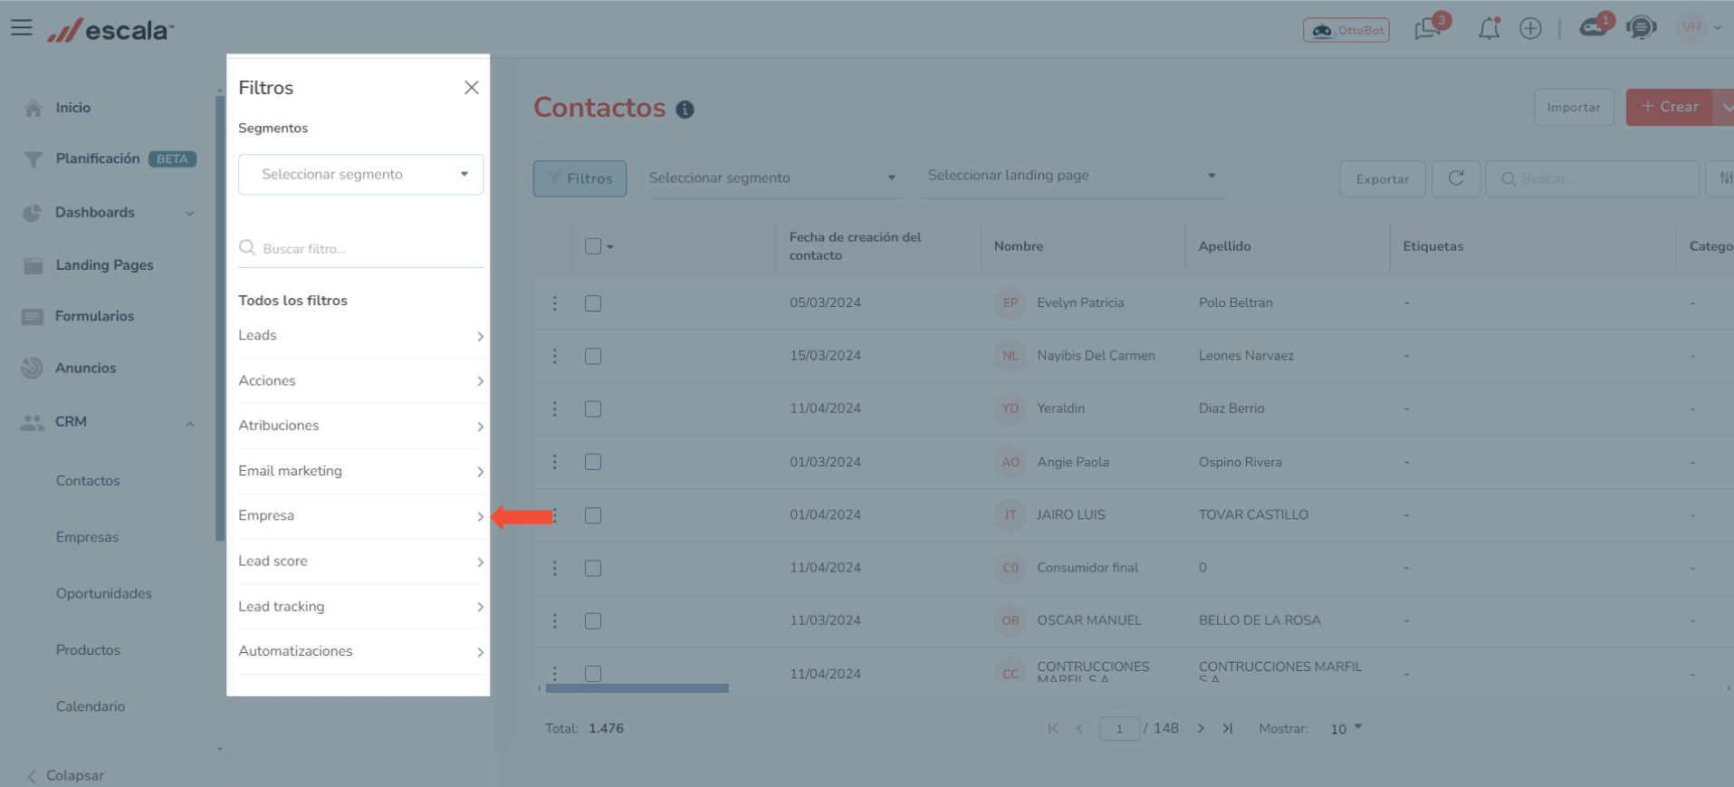Select the OSCAR MANUEL row checkbox

tap(593, 620)
